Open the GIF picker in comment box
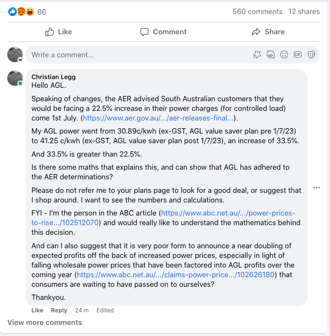The image size is (330, 336). [x=298, y=55]
